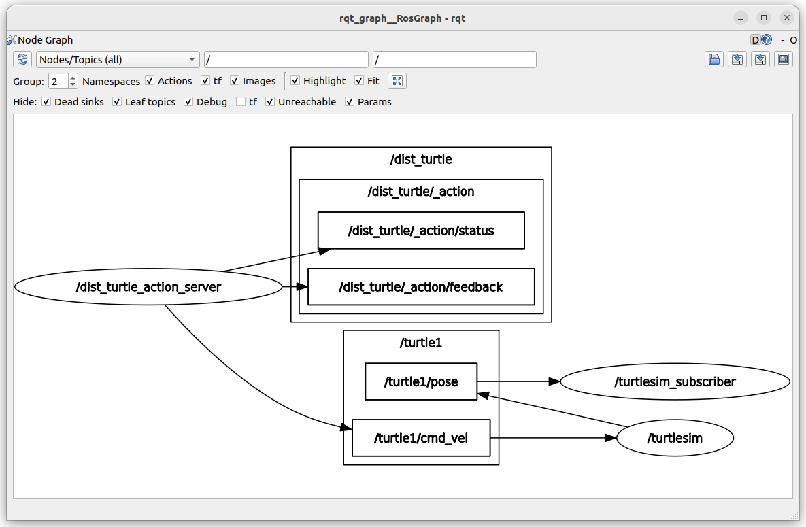Image resolution: width=806 pixels, height=527 pixels.
Task: Click the /turtle1 namespace label
Action: point(421,343)
